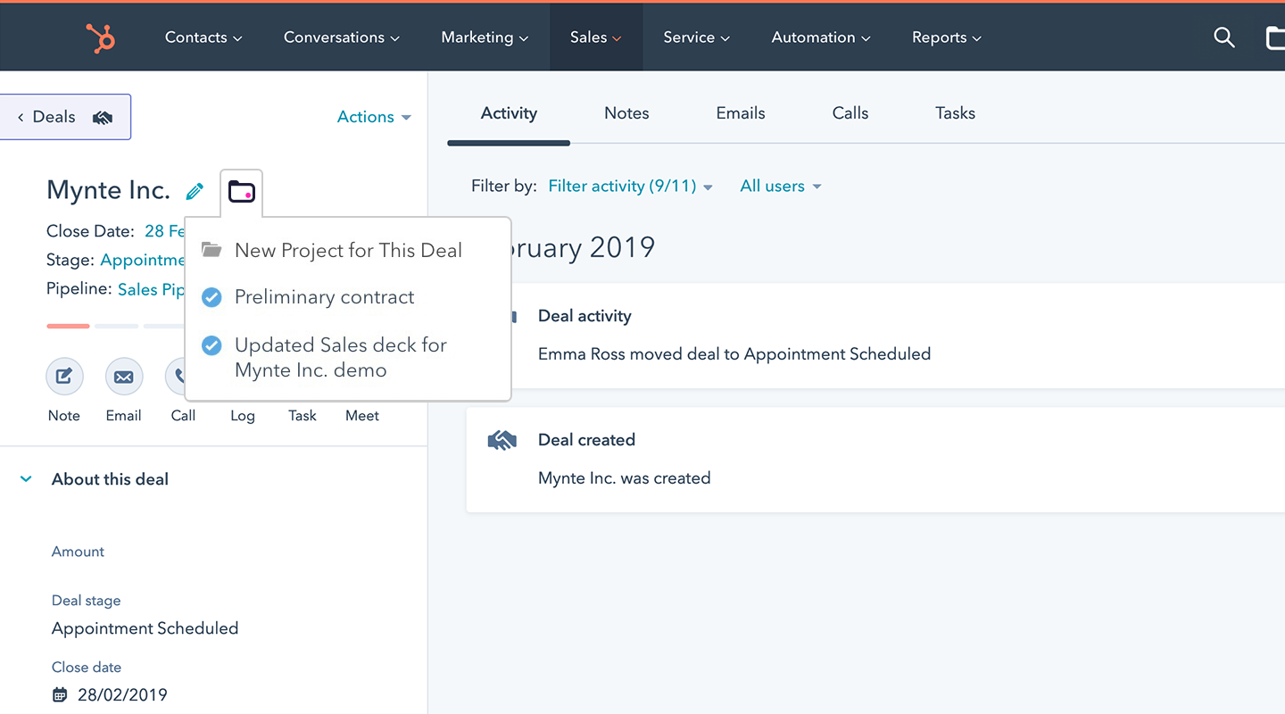Click the 28/02/2019 close date value
Viewport: 1285px width, 714px height.
coord(122,694)
